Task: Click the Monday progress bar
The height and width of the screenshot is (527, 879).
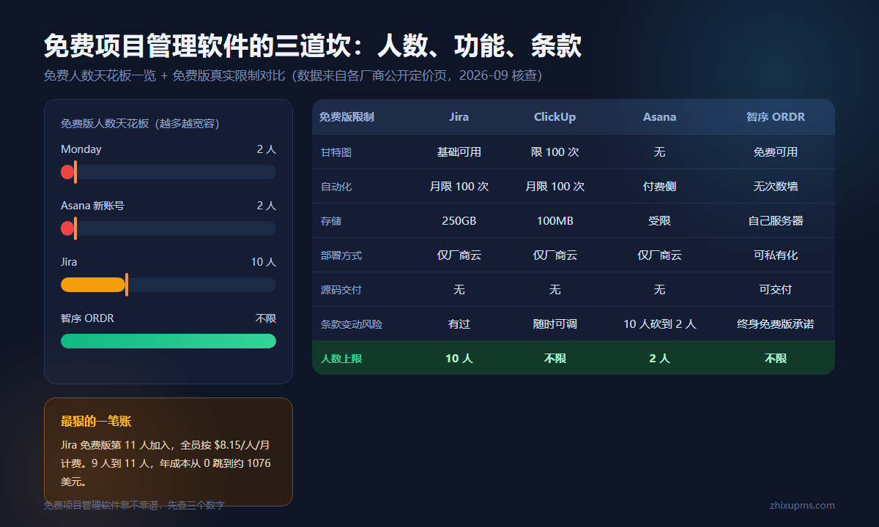Action: point(168,172)
